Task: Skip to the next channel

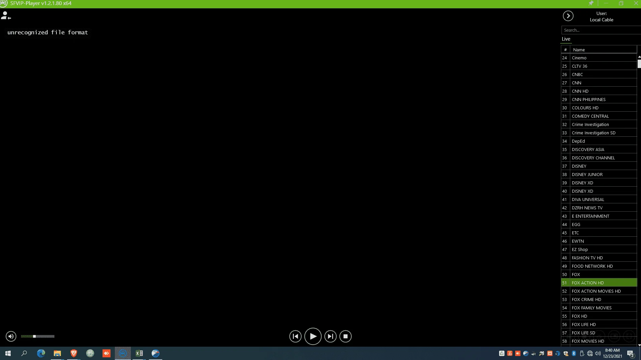Action: point(331,336)
